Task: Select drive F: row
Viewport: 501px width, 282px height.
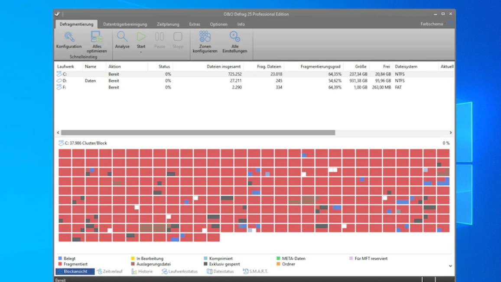Action: [x=255, y=87]
